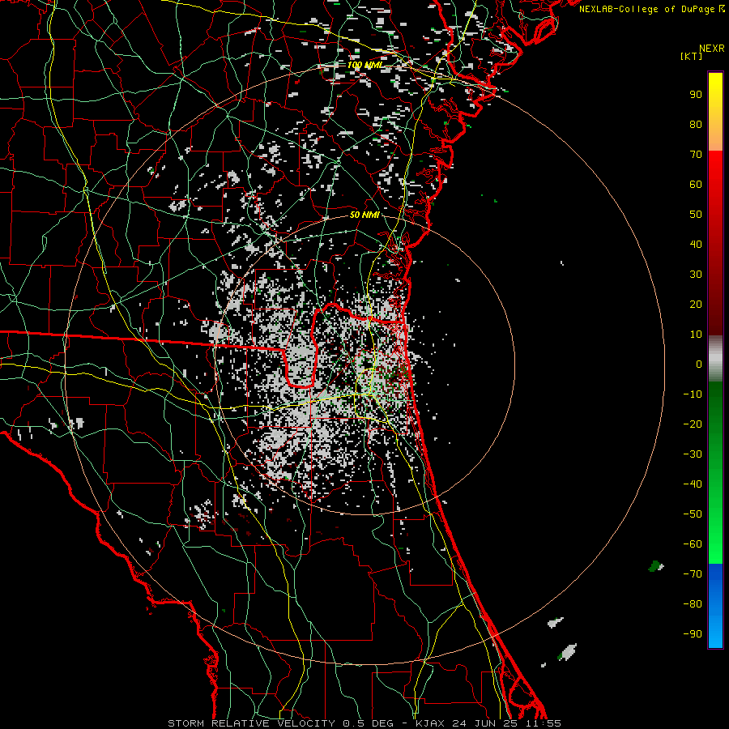Click the -30 value on velocity scale

coord(693,454)
